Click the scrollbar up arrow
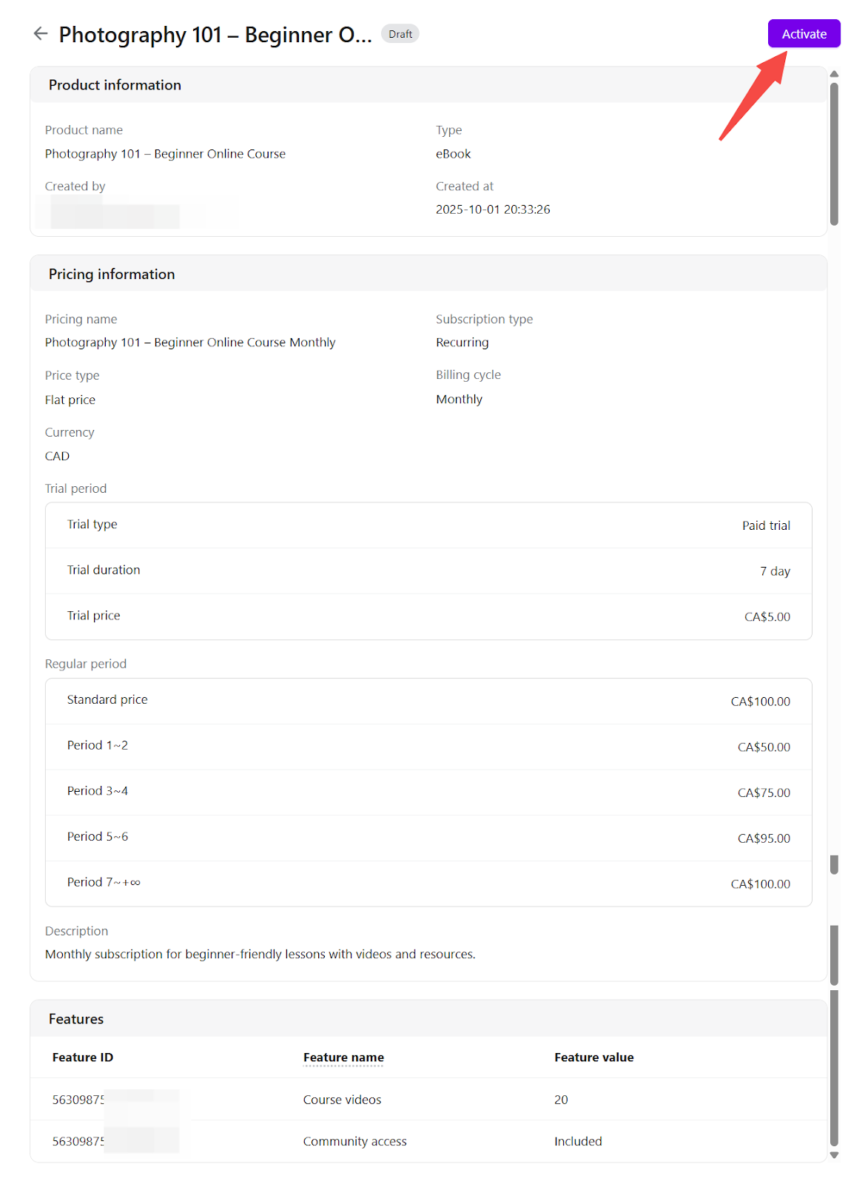The width and height of the screenshot is (868, 1184). tap(834, 74)
